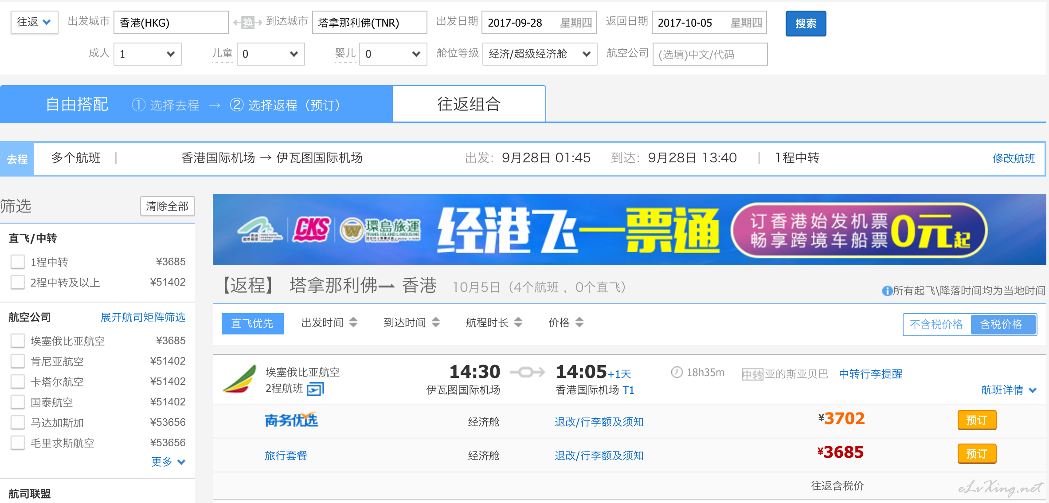Switch to the 往返组合 tab
This screenshot has height=503, width=1049.
click(469, 104)
